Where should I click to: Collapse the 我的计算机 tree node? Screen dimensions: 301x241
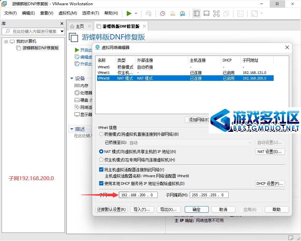6,41
